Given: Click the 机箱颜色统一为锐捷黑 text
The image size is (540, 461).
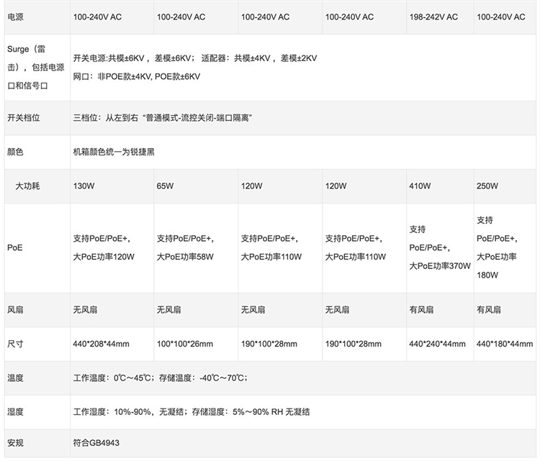Looking at the screenshot, I should tap(114, 152).
